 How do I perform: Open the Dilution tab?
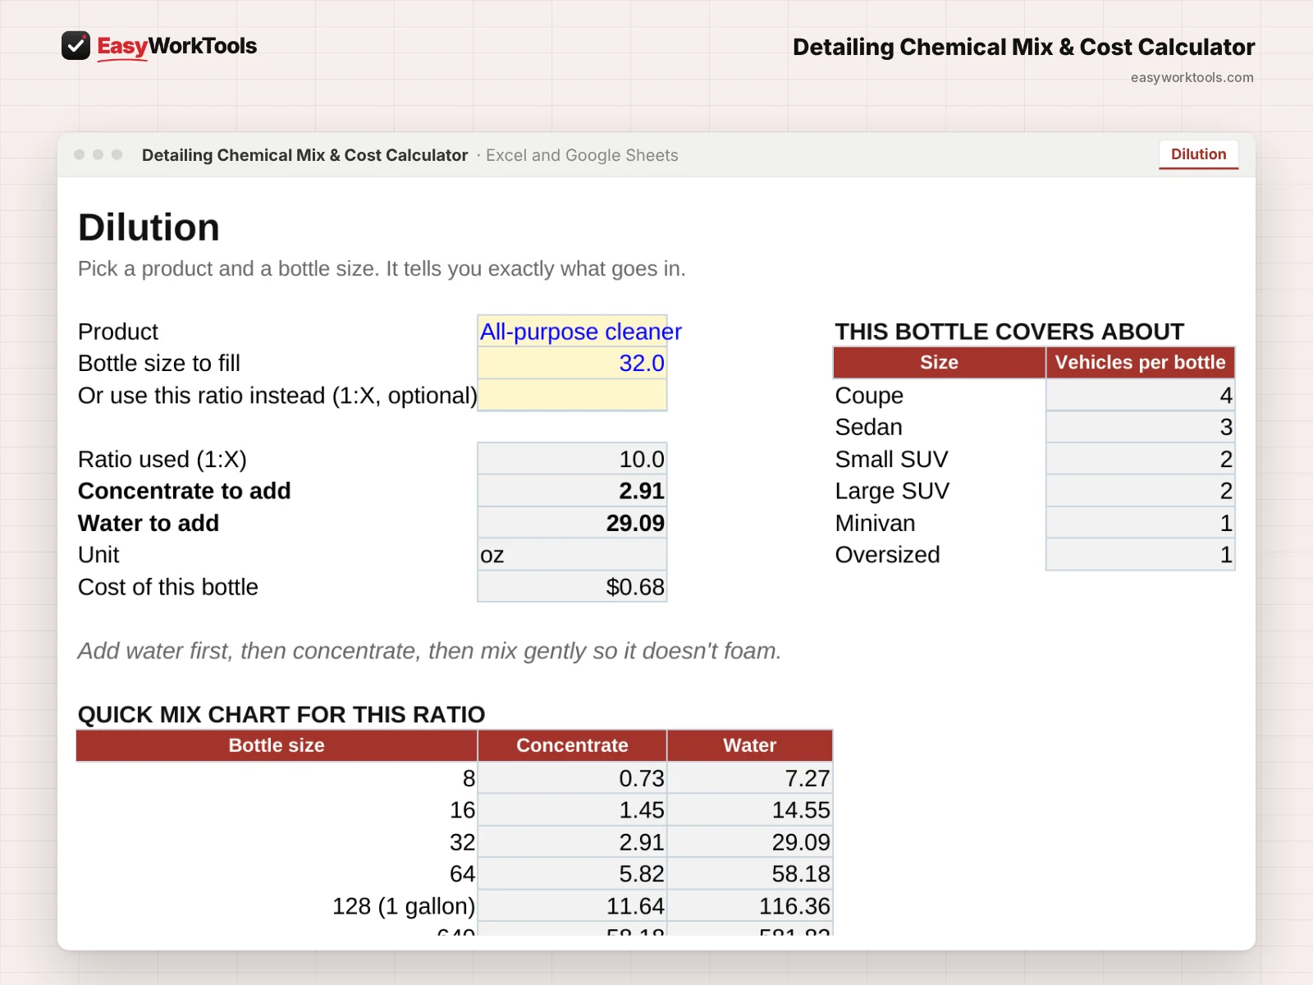click(1198, 154)
